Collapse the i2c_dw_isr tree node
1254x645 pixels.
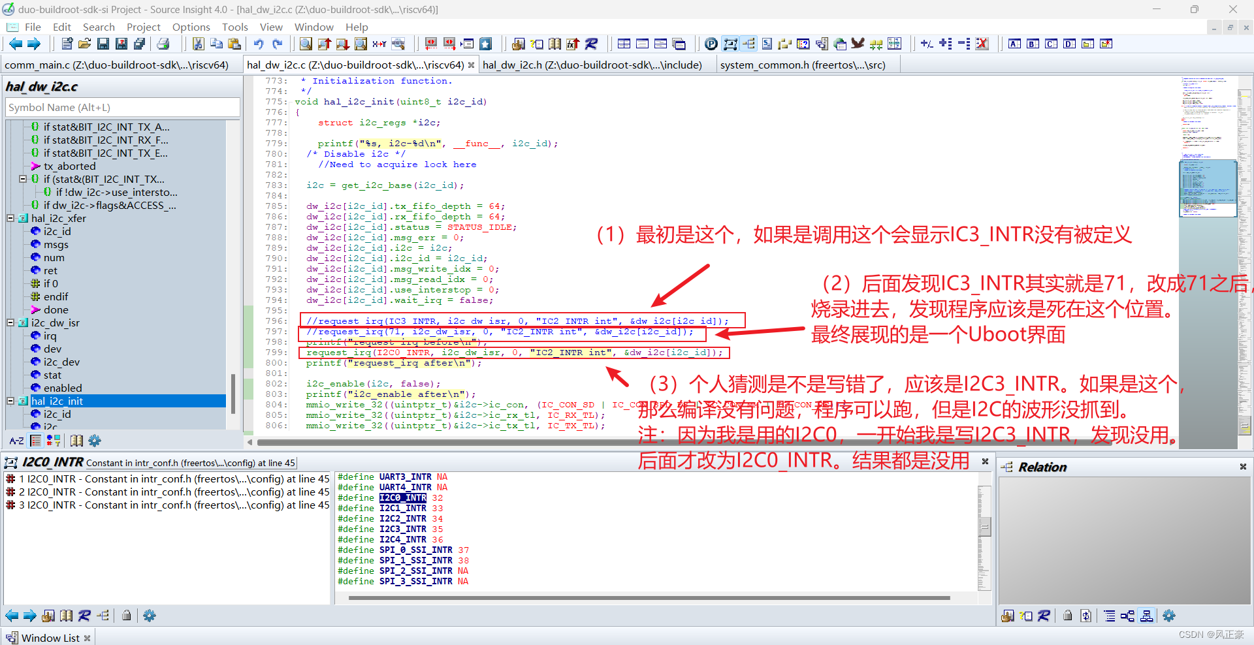(10, 322)
